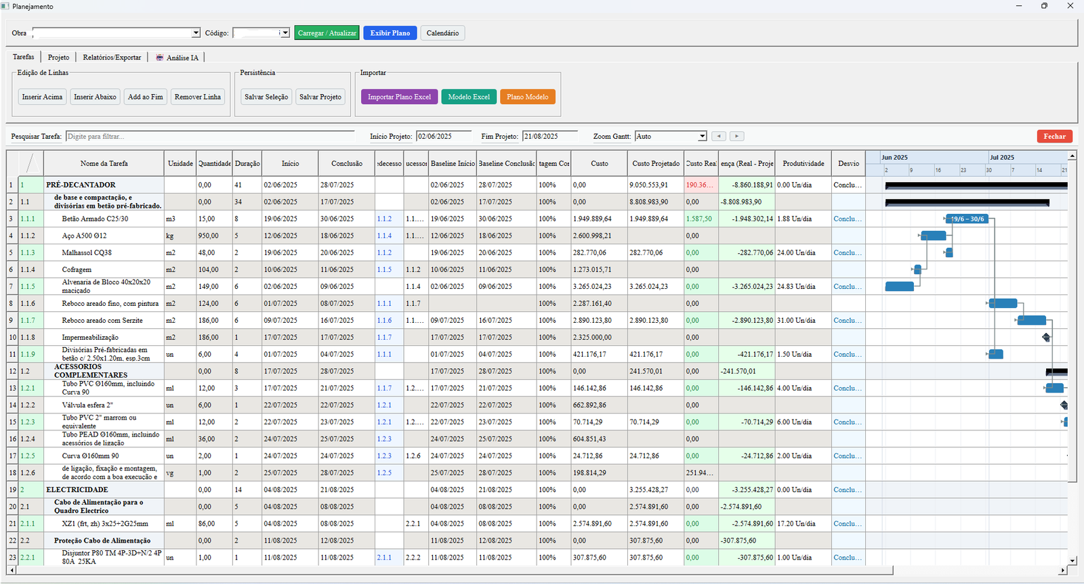Click predecessor link 1.1.5 in Cofragem row
The height and width of the screenshot is (584, 1084).
pyautogui.click(x=384, y=269)
